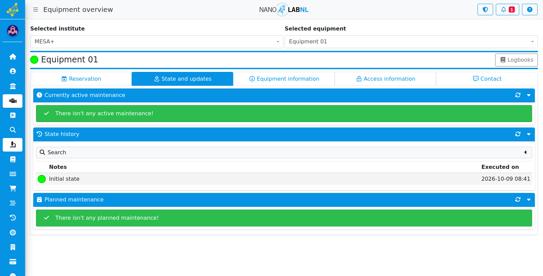Click the 2026-10-09 08:41 timestamp
This screenshot has height=276, width=543.
(x=506, y=179)
